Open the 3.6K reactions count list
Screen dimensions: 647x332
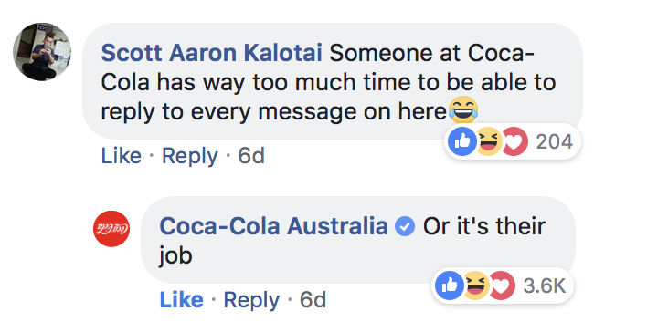click(545, 285)
